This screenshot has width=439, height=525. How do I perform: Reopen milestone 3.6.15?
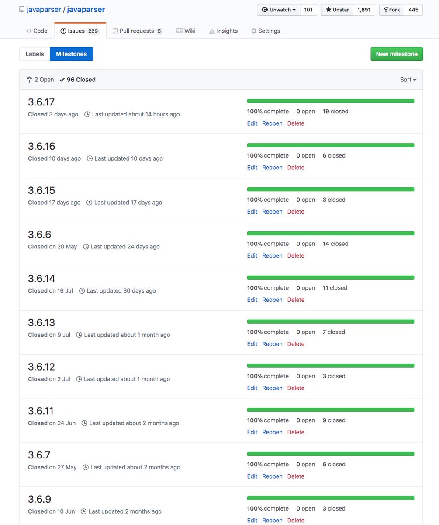pyautogui.click(x=273, y=212)
